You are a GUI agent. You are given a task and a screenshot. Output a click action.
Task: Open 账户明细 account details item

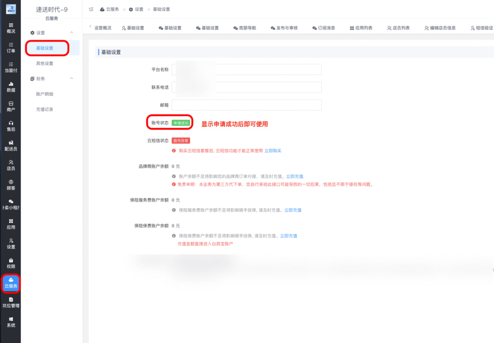point(45,94)
